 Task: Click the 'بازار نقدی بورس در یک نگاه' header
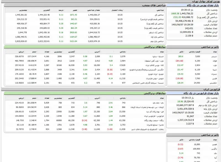coord(203,5)
